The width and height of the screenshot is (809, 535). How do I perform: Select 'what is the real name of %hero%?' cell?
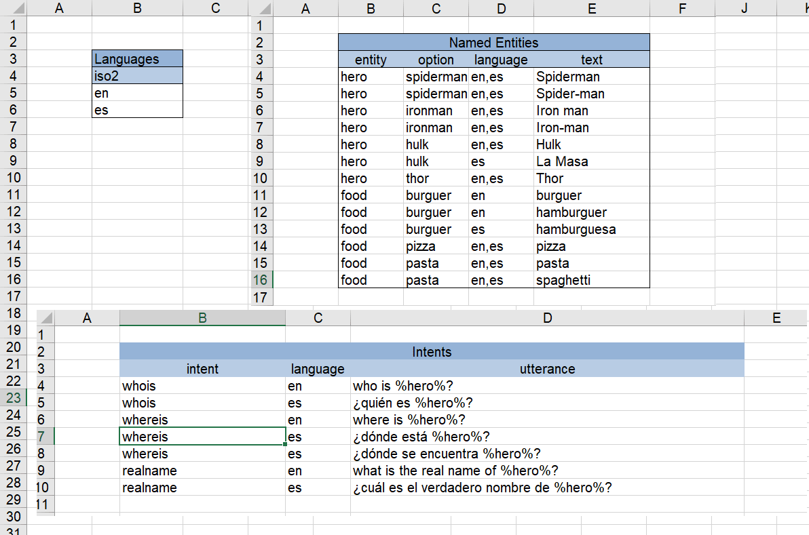point(548,471)
